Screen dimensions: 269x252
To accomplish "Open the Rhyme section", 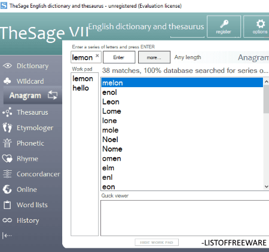I will click(27, 159).
